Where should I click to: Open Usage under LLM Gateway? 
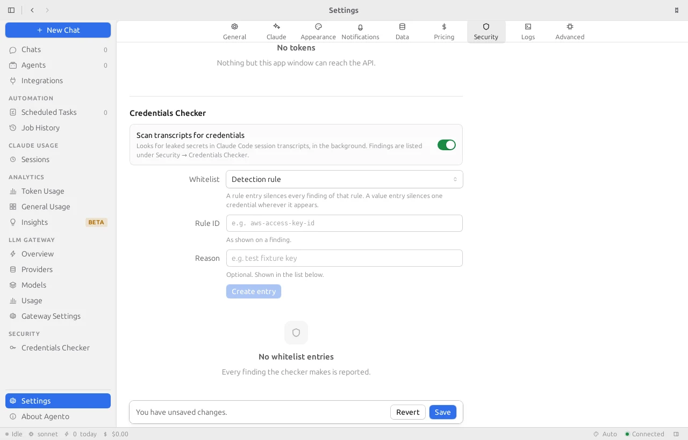pos(58,300)
